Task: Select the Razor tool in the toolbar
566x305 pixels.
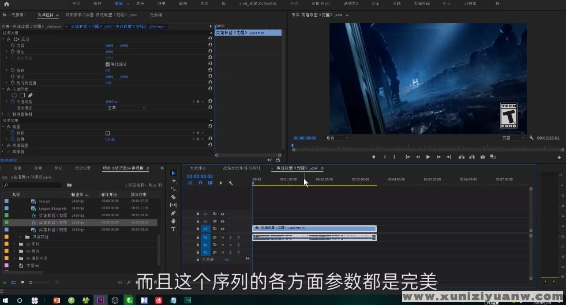Action: pos(173,197)
